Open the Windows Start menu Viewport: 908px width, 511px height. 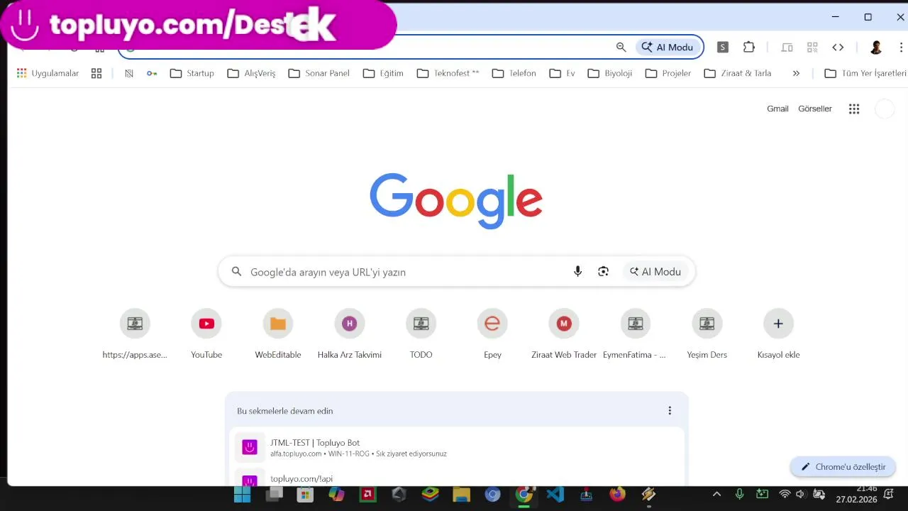coord(242,495)
